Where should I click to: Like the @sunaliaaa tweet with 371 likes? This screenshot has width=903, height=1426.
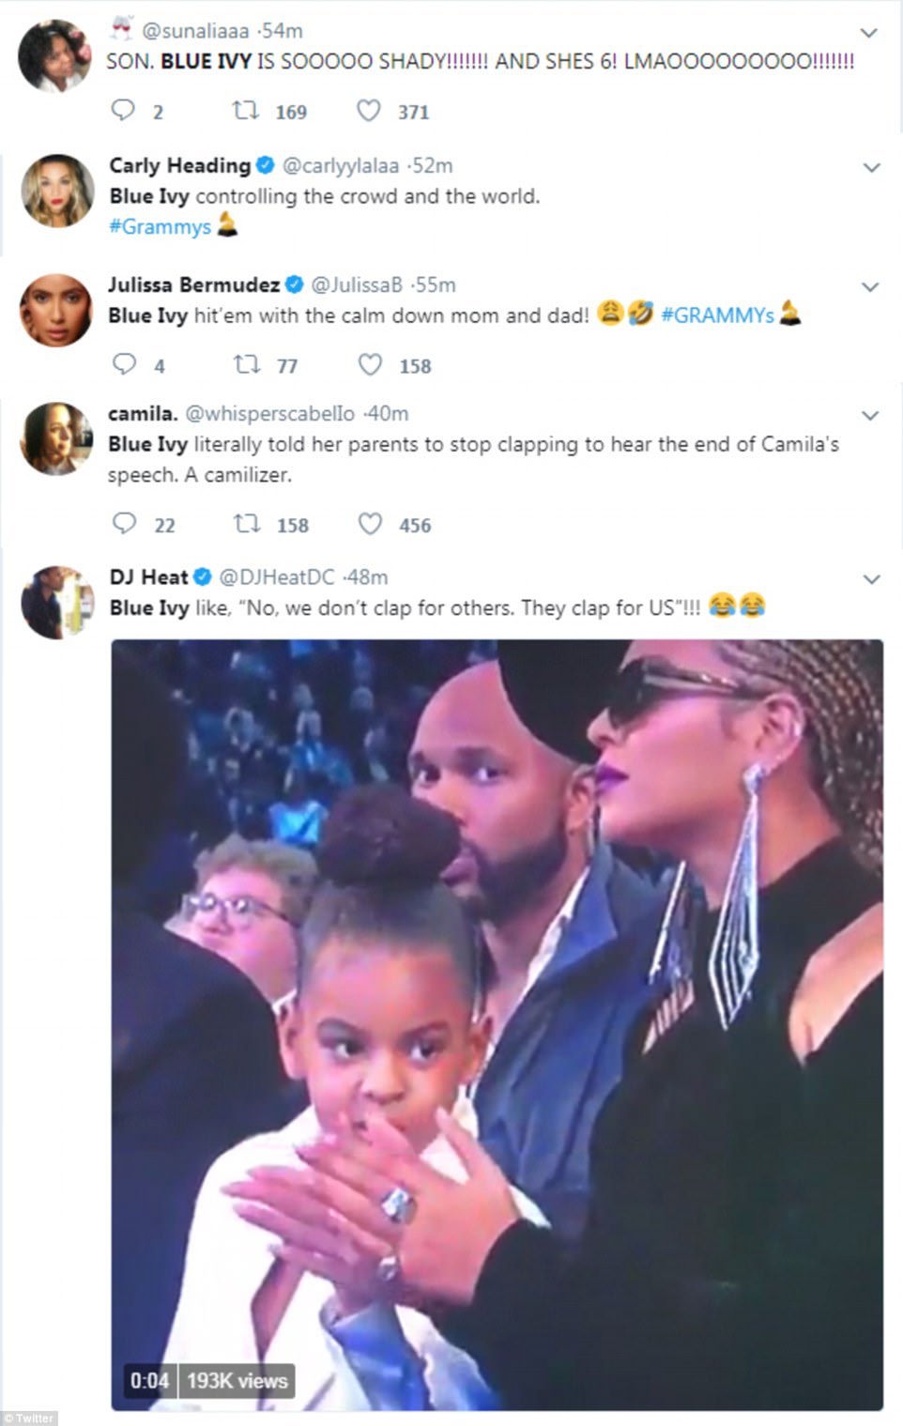point(369,111)
